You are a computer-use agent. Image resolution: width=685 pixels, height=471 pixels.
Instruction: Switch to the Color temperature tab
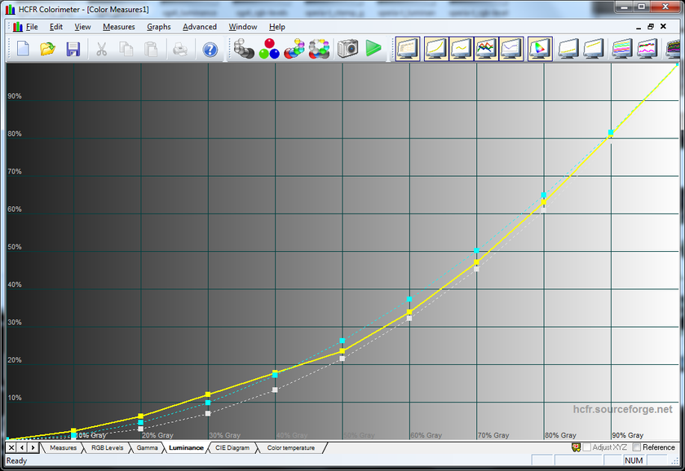click(290, 447)
